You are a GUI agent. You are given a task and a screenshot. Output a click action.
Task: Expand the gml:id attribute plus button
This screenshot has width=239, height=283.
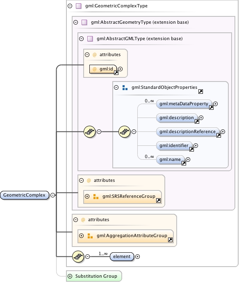pos(121,69)
